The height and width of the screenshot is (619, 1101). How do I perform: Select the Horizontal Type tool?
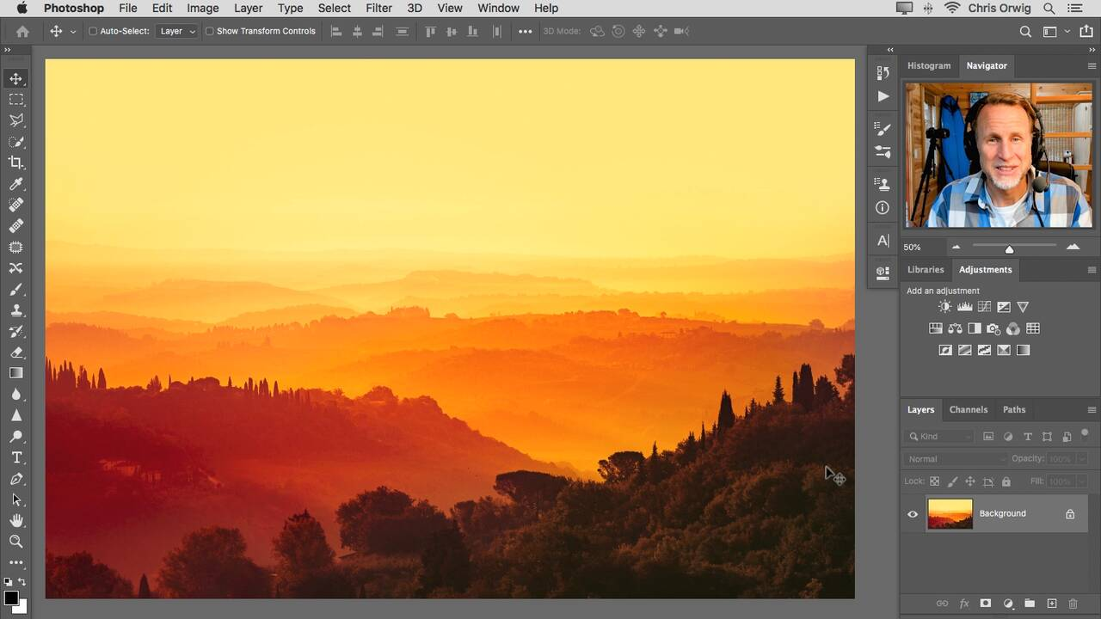point(15,457)
